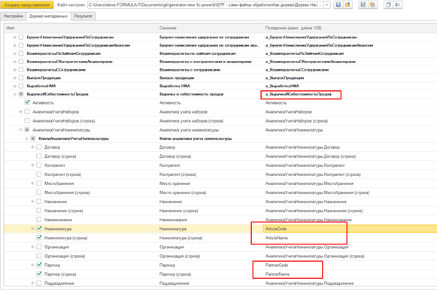The image size is (437, 291).
Task: Expand the БухучетНачисленияУдержанияПоСотрудникамАвансом node
Action: click(15, 45)
